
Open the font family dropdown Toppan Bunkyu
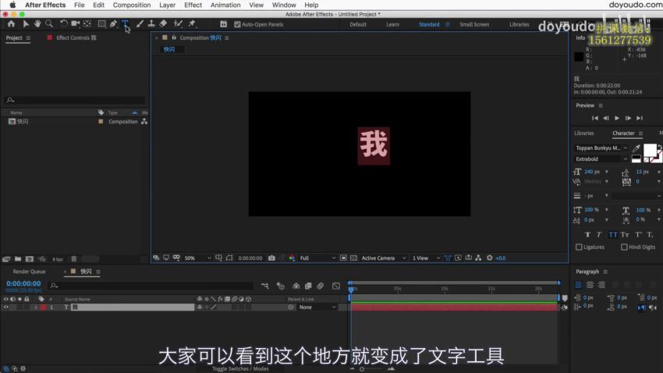click(601, 148)
